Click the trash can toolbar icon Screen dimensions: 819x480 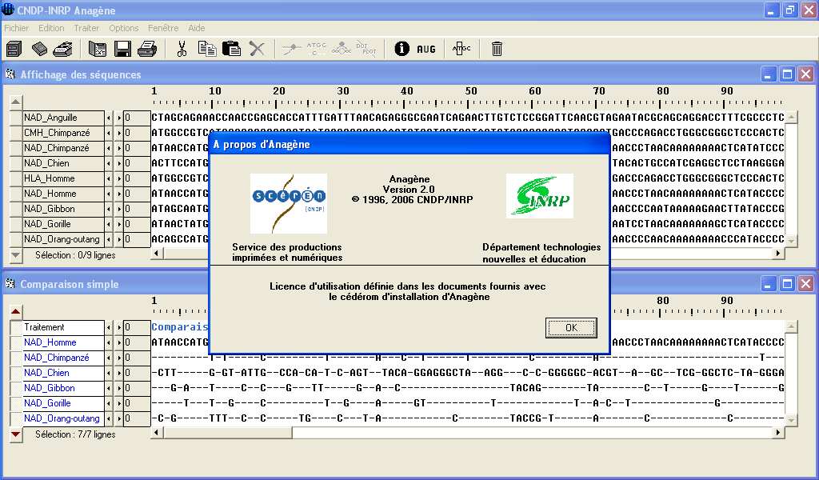[x=497, y=49]
